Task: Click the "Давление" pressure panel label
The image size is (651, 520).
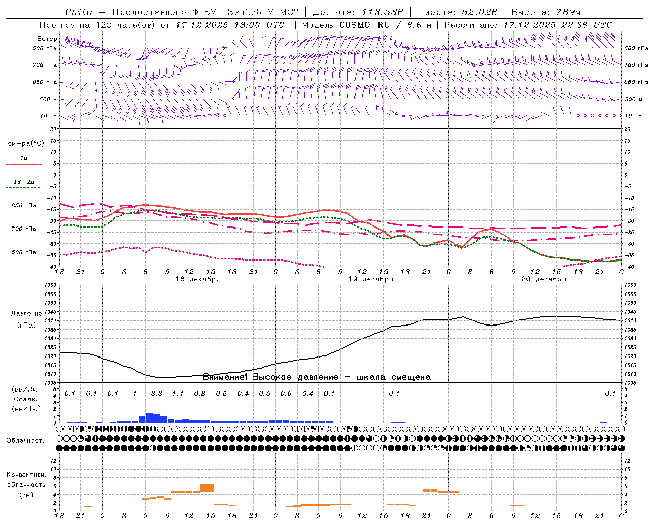Action: click(26, 314)
